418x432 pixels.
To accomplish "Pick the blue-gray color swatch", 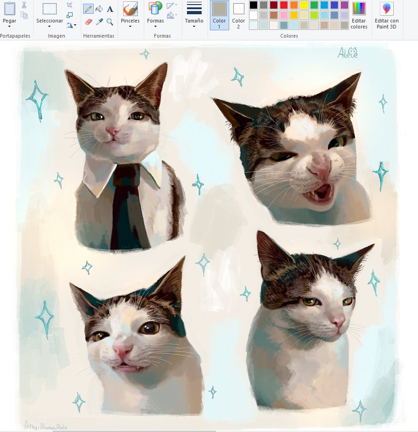I will [334, 15].
